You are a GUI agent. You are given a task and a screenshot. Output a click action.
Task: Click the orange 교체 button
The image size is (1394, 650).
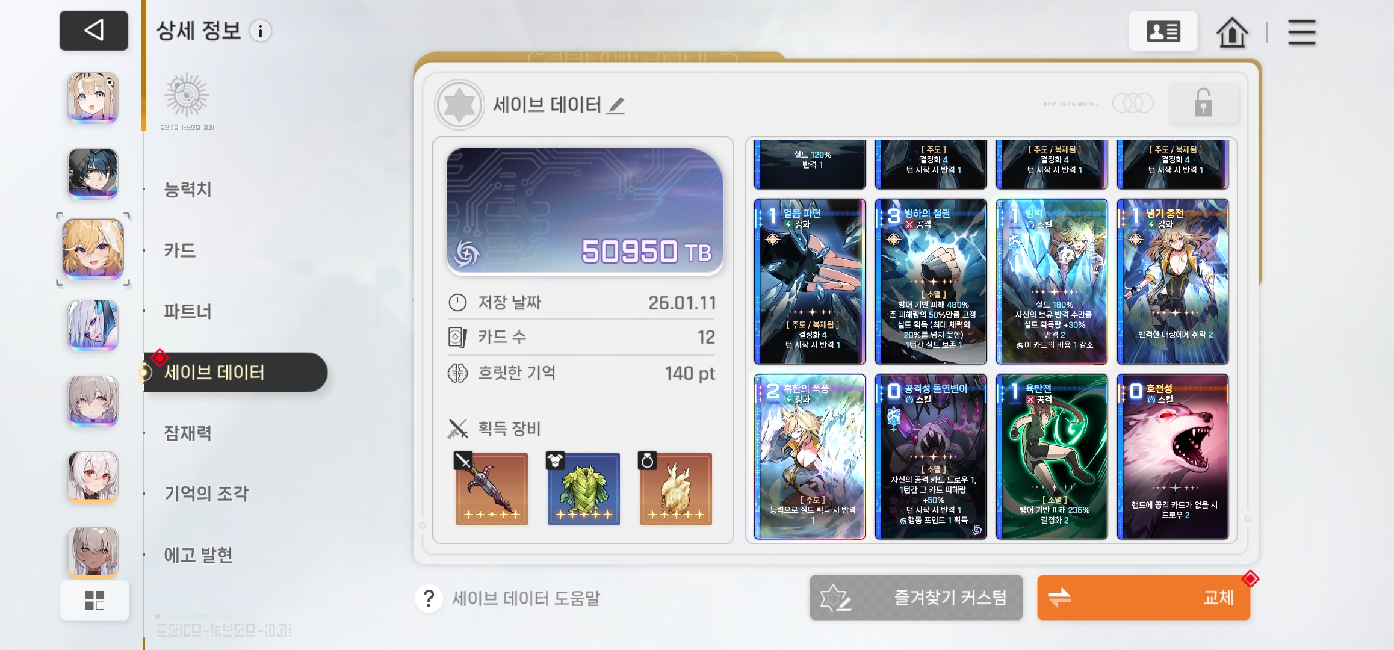(x=1143, y=598)
